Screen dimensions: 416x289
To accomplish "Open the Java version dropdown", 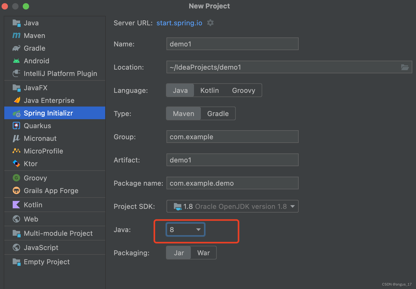I will point(186,230).
